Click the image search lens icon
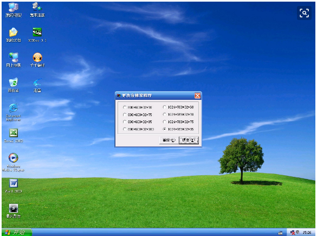Image resolution: width=317 pixels, height=236 pixels. tap(304, 13)
